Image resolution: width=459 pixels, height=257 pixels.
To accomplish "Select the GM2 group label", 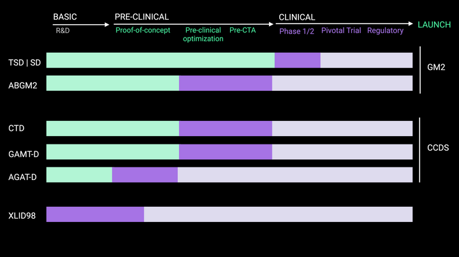I will 436,67.
